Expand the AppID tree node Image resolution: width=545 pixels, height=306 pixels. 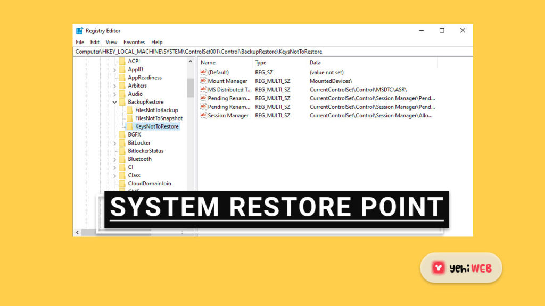point(115,70)
